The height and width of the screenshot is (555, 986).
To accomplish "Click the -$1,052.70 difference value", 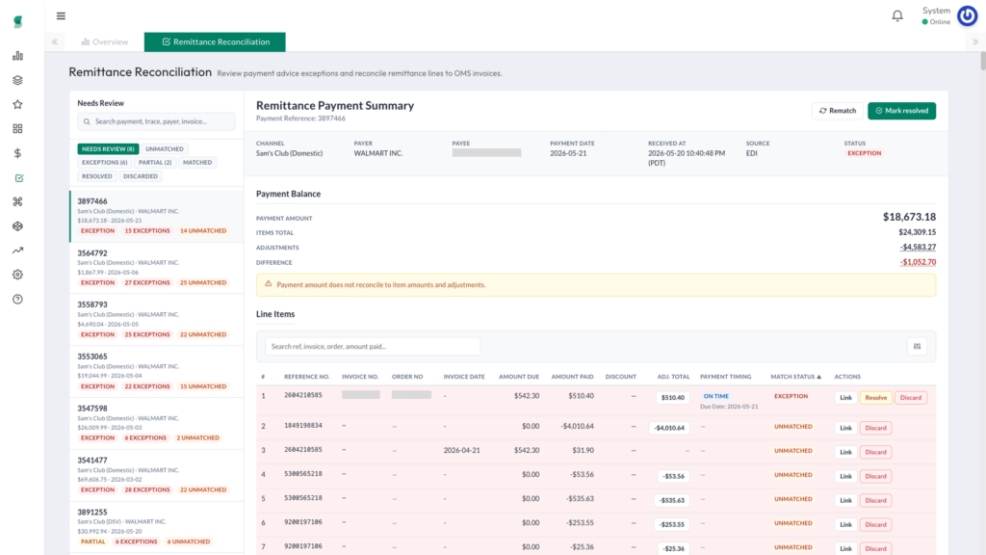I will point(918,262).
